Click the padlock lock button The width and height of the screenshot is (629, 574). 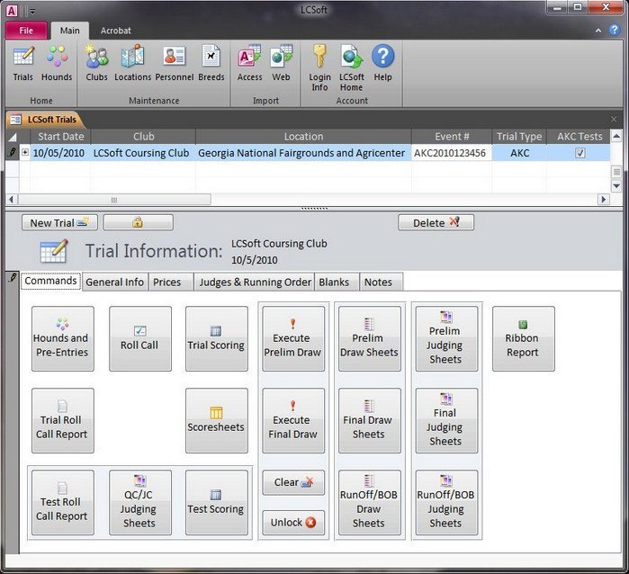[x=139, y=222]
